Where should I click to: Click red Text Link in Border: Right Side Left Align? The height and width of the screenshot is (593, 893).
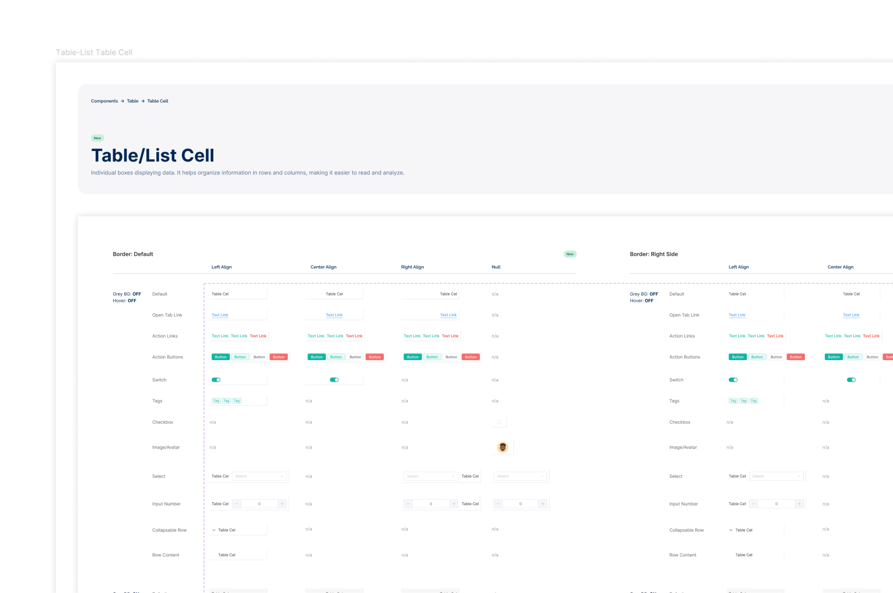(775, 336)
